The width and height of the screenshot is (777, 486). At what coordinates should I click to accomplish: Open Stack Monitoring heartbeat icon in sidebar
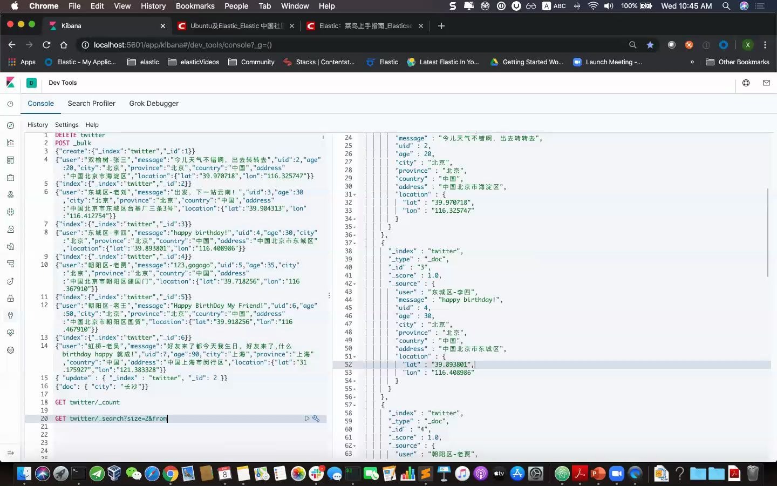pos(11,332)
